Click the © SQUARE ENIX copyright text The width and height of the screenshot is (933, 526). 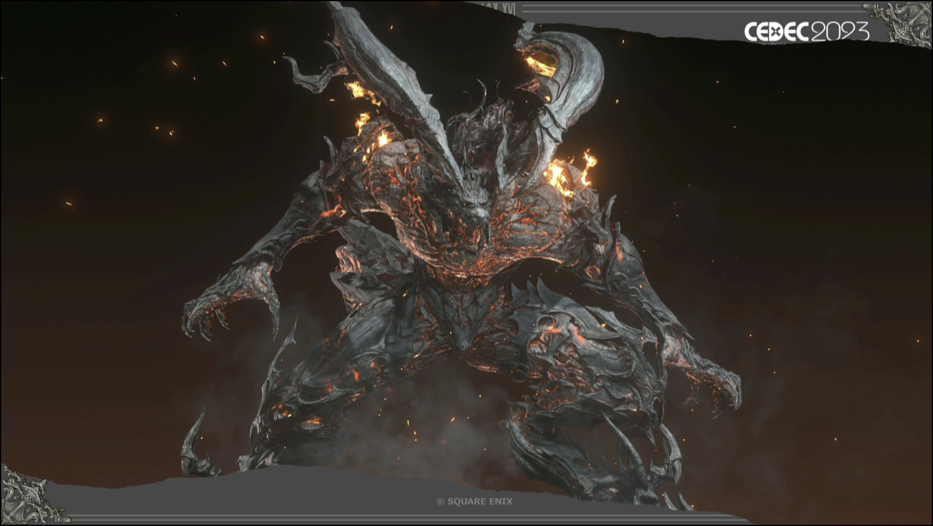click(x=475, y=501)
